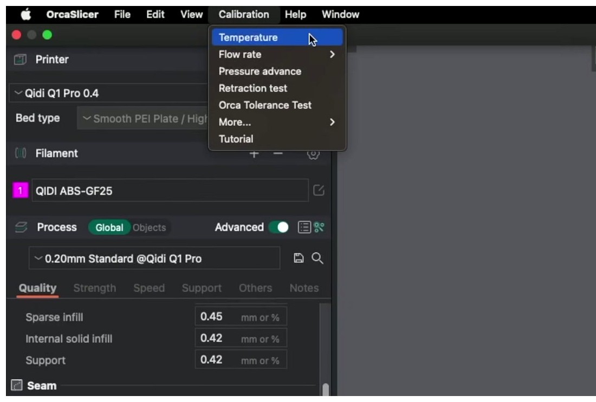This screenshot has width=596, height=402.
Task: Open the Edit menu
Action: coord(155,15)
